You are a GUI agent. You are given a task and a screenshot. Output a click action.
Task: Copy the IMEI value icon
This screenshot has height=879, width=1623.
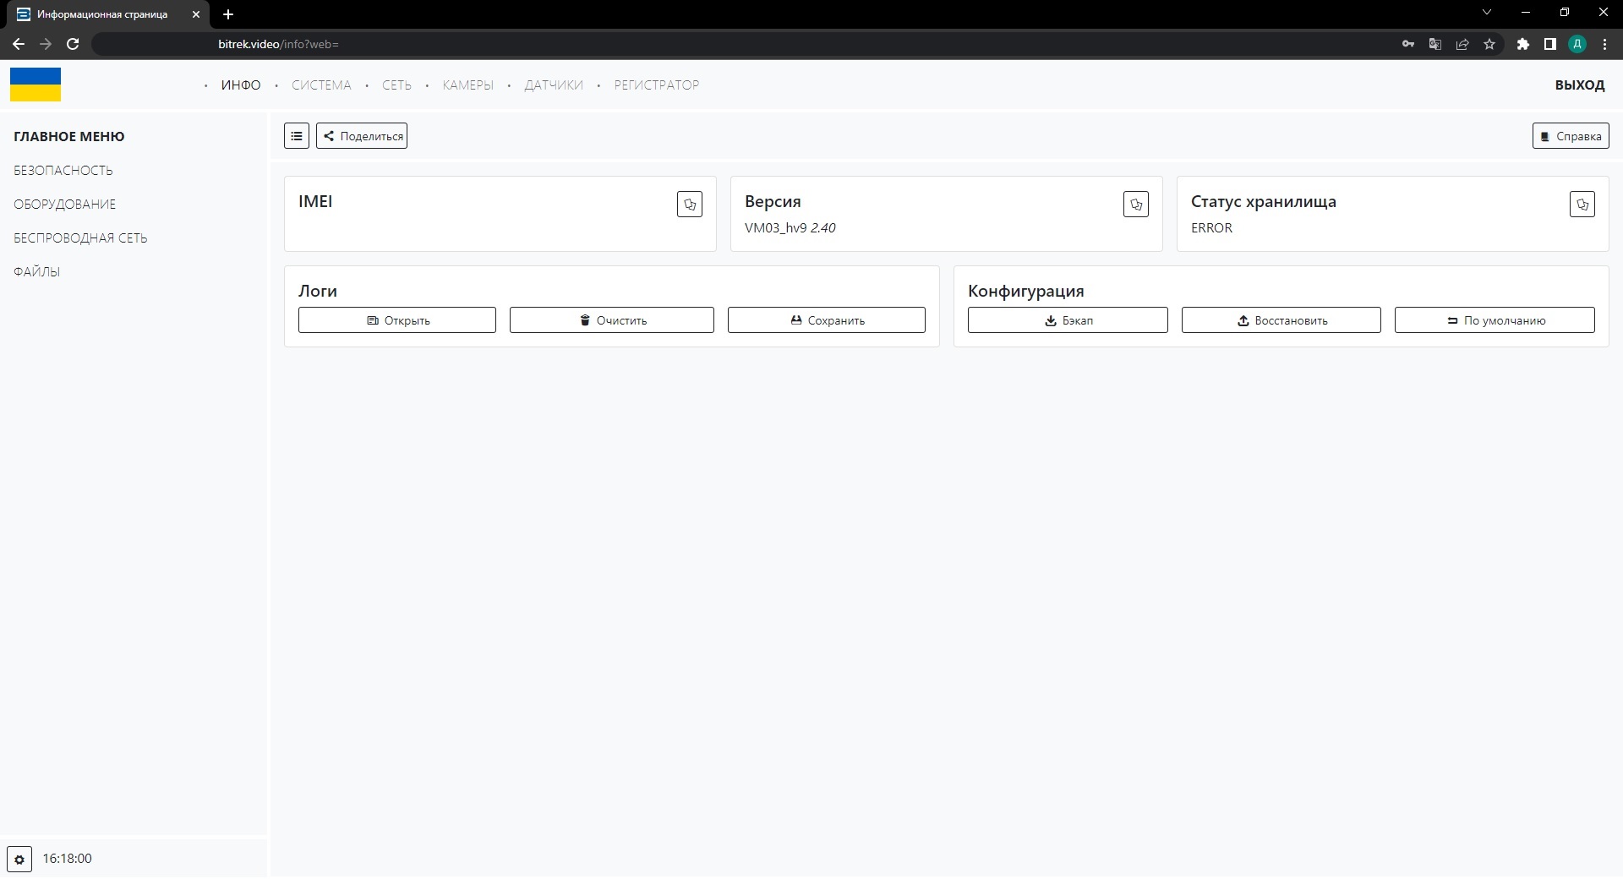pos(689,205)
